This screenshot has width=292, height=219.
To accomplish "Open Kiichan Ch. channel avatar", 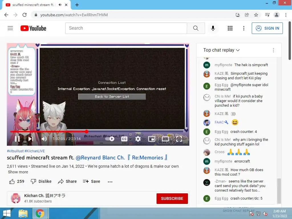I will point(16,198).
